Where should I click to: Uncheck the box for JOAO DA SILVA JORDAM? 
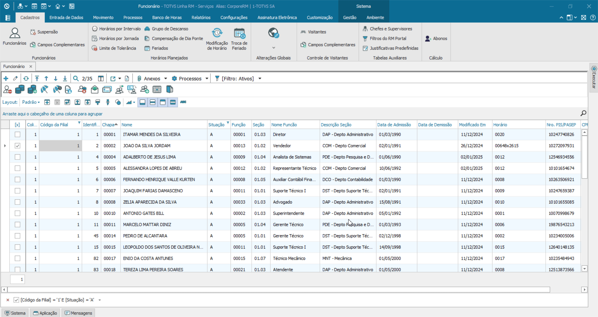(x=17, y=146)
